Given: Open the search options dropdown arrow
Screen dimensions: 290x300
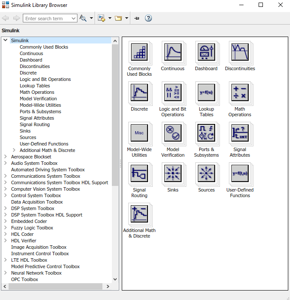Looking at the screenshot, I should (x=91, y=18).
